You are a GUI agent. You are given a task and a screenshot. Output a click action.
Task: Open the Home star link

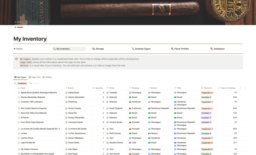[x=18, y=49]
